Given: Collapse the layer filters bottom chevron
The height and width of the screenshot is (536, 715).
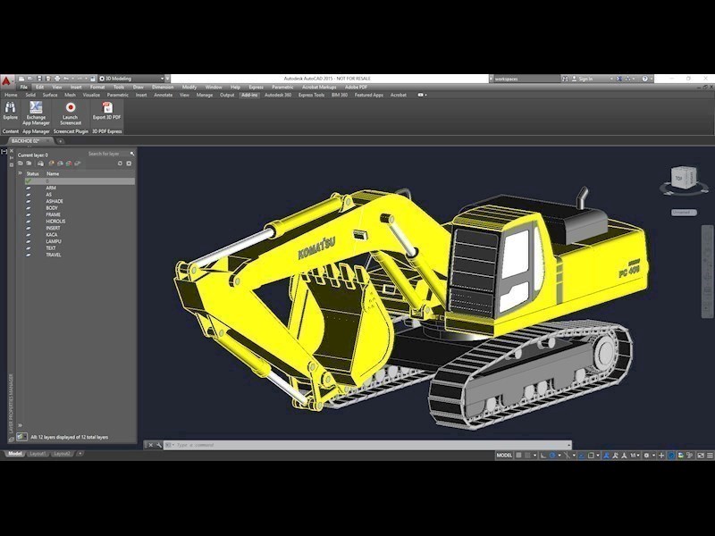Looking at the screenshot, I should point(20,425).
